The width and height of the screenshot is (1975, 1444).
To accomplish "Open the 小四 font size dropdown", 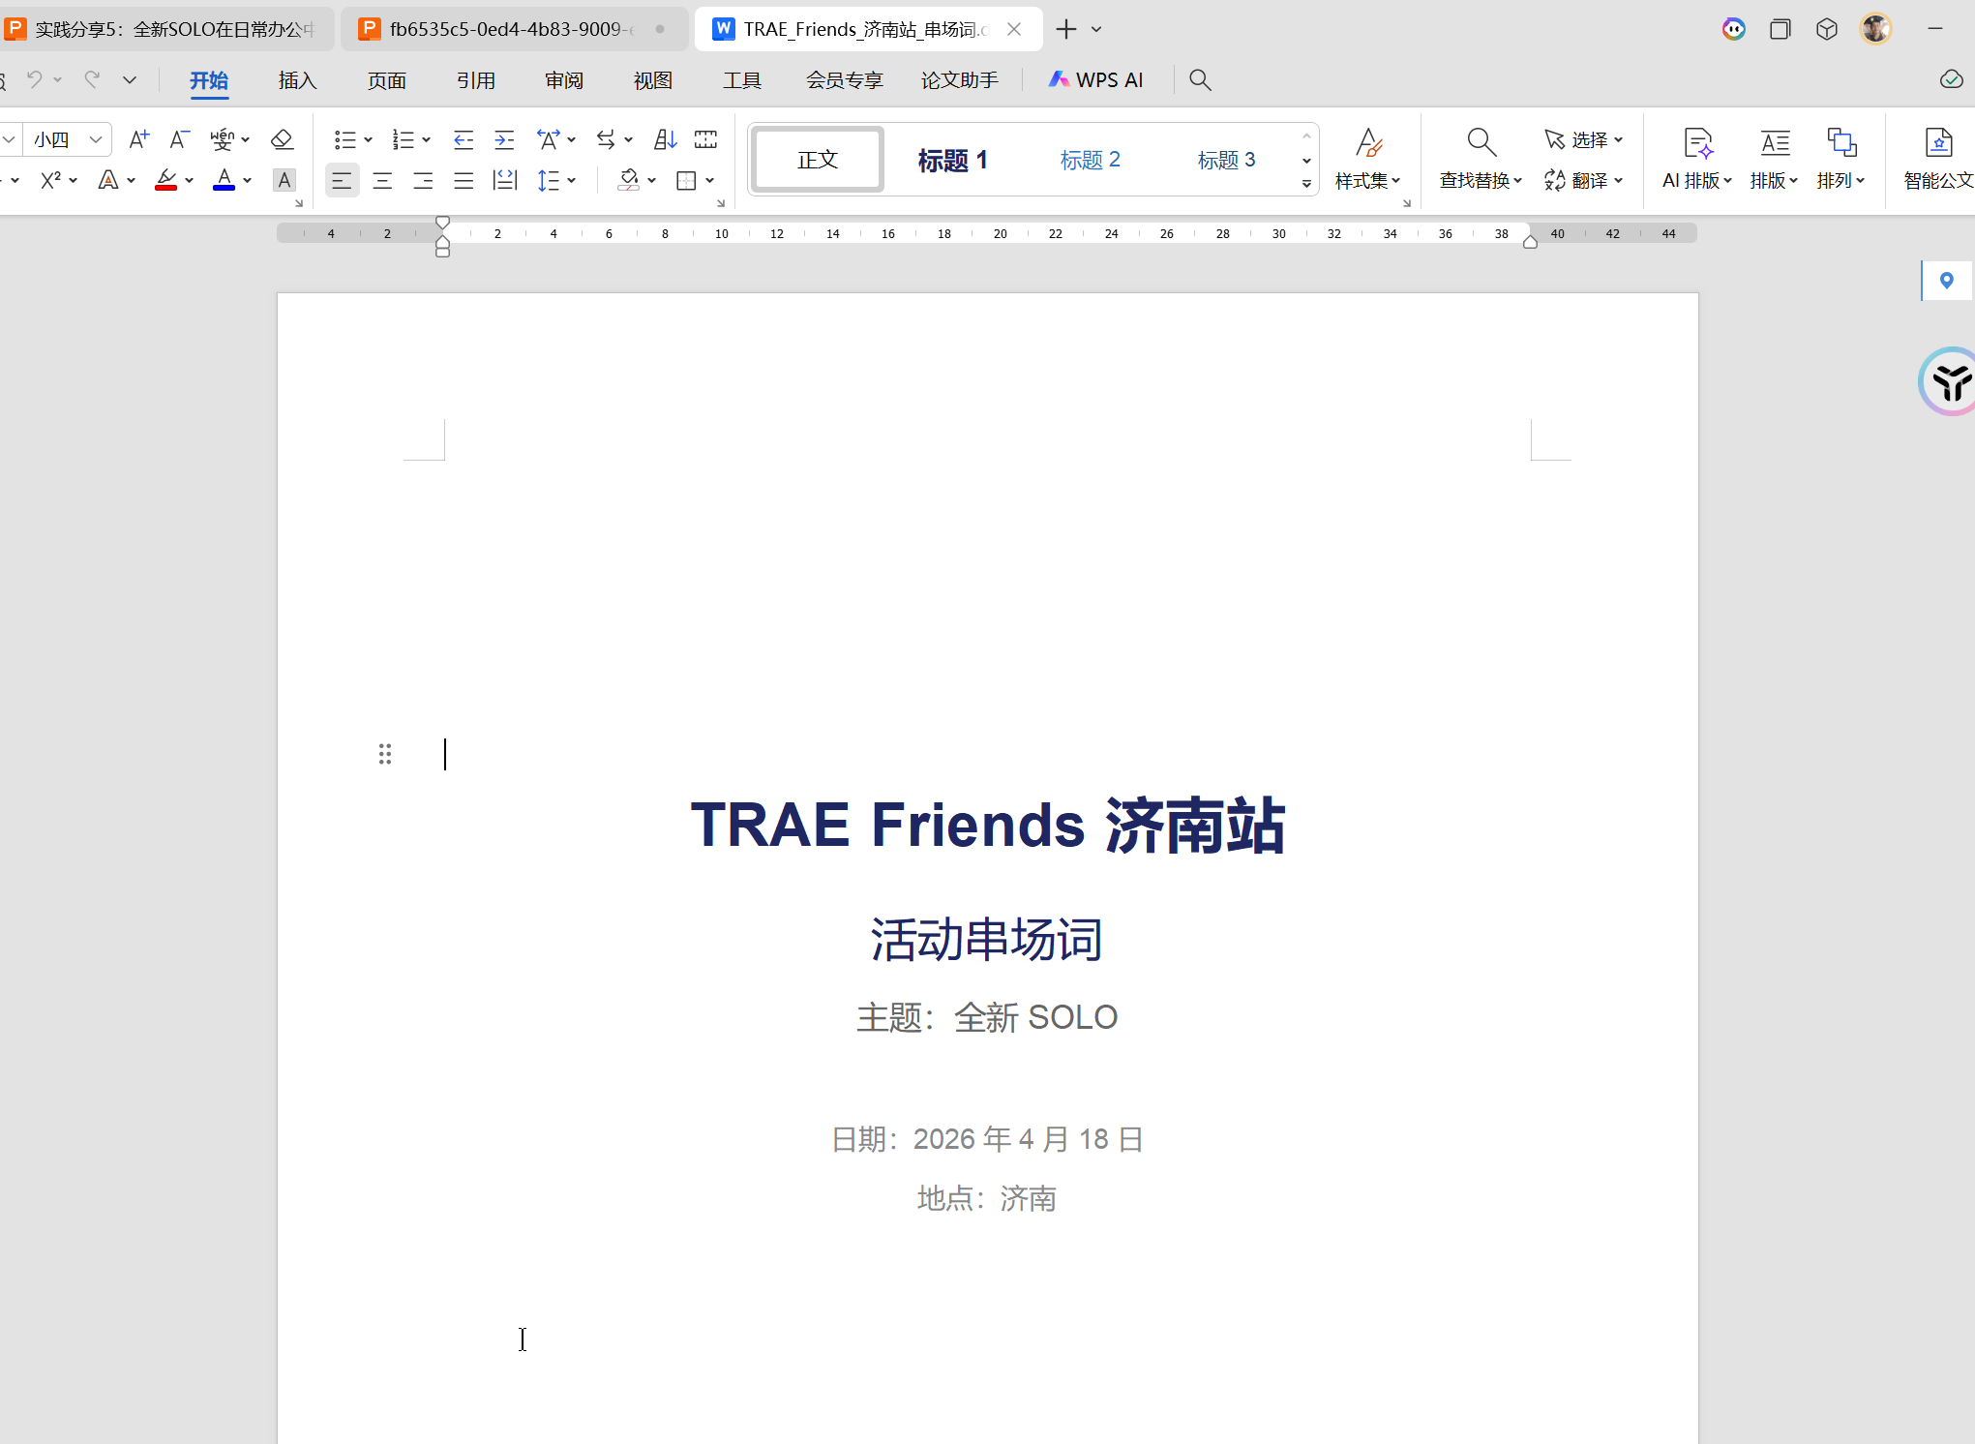I will pos(96,139).
